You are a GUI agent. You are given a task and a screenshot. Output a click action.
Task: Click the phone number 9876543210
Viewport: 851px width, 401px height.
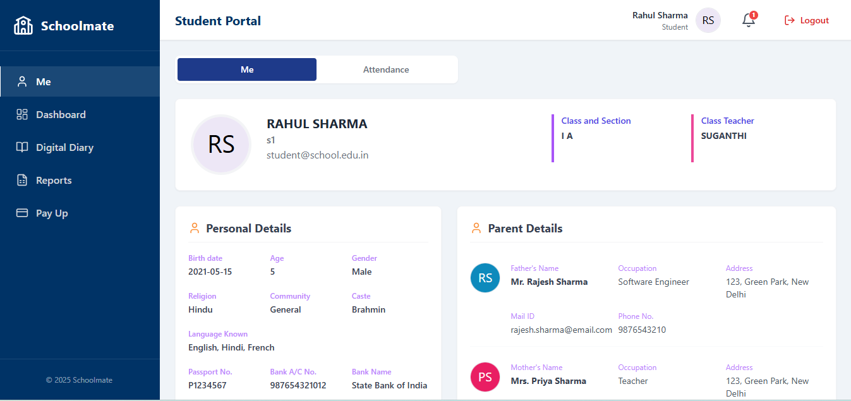click(x=642, y=330)
